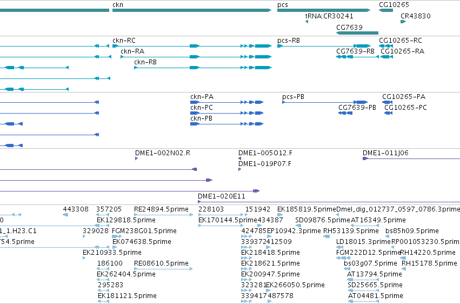Click the ckn gene label
Viewport: 460px width, 304px height.
[118, 5]
